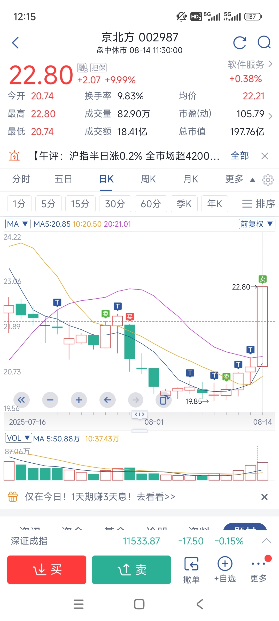Screen dimensions: 279x621
Task: Zoom in chart with plus button
Action: (x=79, y=400)
